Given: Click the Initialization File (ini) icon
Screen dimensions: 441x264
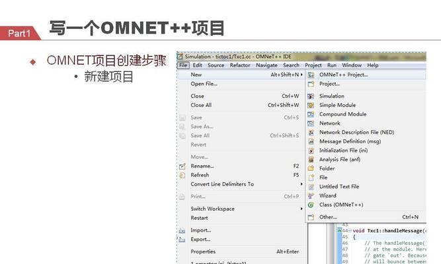Looking at the screenshot, I should (x=311, y=151).
